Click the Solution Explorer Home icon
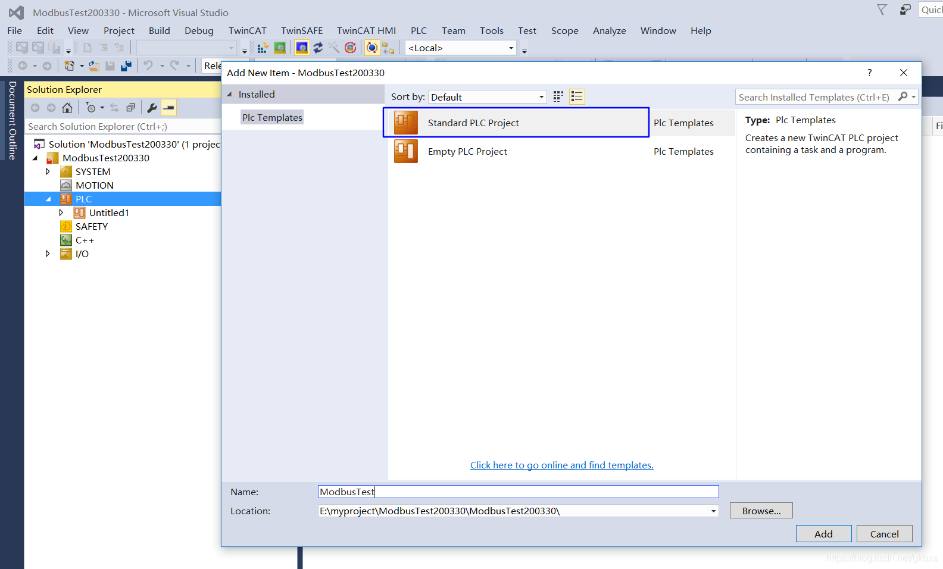This screenshot has width=943, height=569. [x=67, y=108]
